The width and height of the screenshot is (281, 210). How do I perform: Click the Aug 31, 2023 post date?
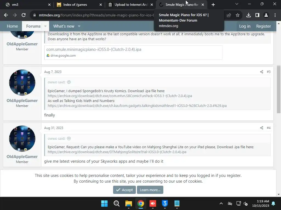[54, 128]
